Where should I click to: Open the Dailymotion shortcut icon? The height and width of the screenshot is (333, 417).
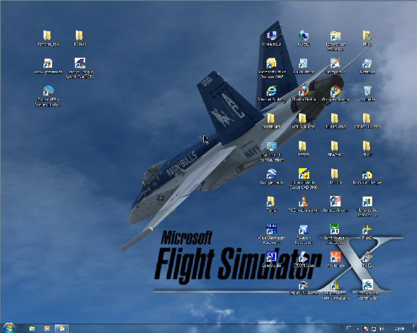click(x=335, y=290)
